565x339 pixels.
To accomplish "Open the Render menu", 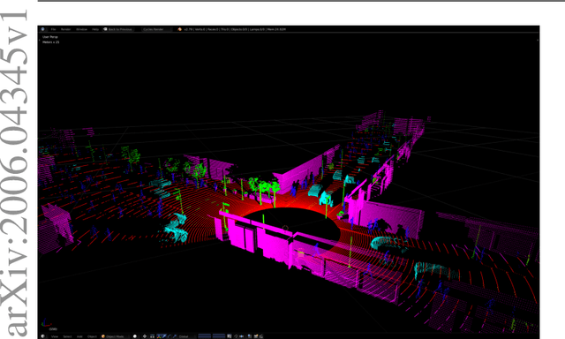I will tap(65, 29).
